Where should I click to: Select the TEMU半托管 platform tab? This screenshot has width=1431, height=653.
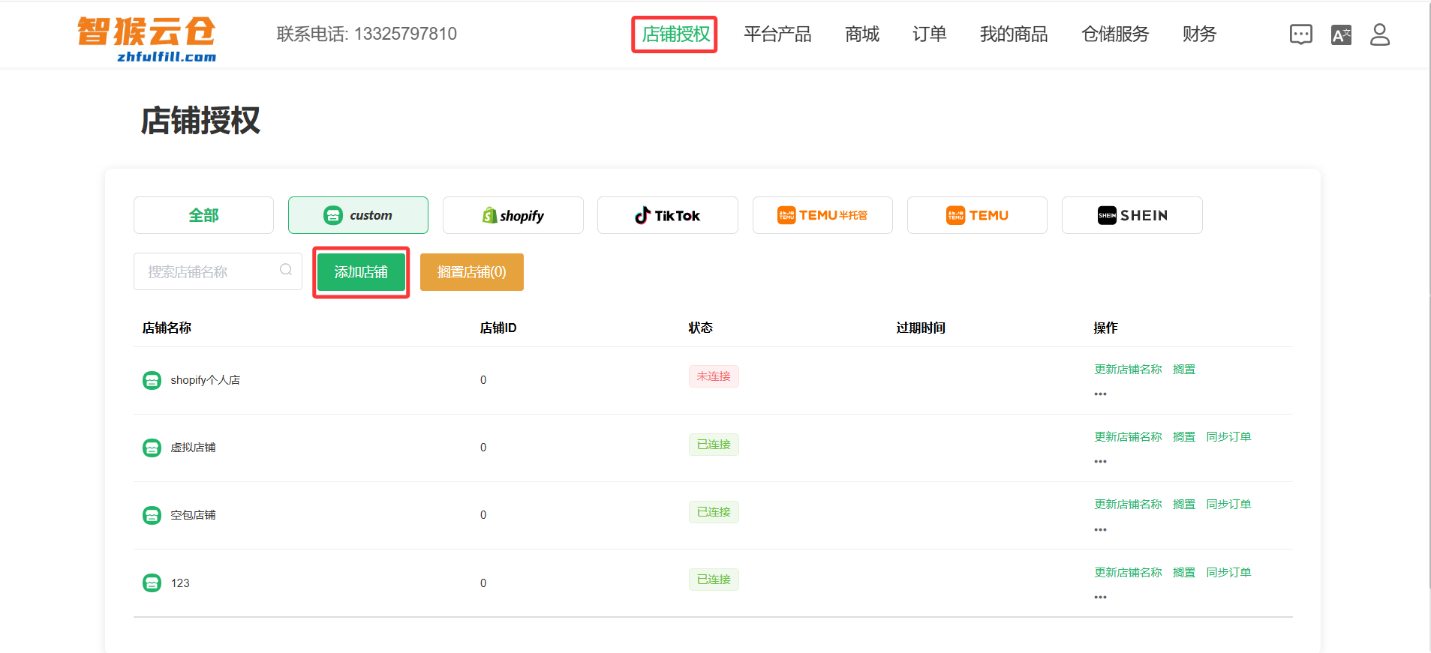pyautogui.click(x=822, y=215)
